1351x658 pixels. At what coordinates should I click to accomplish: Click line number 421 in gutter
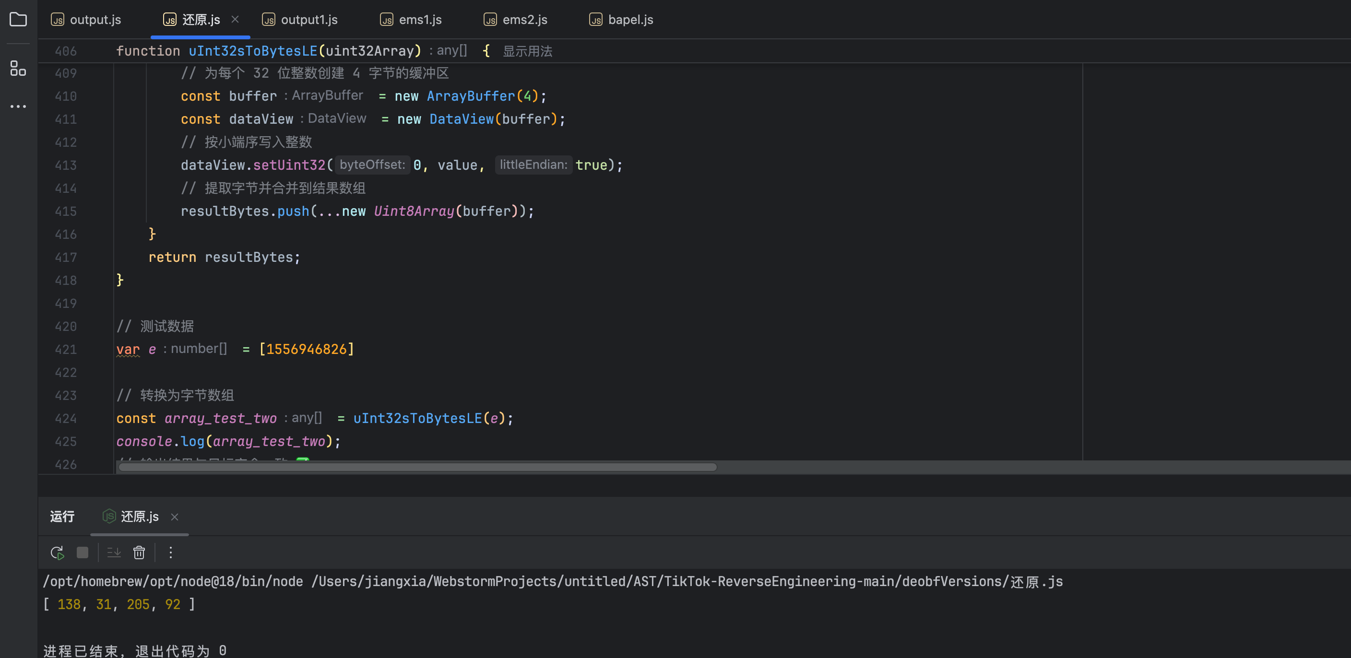click(66, 350)
